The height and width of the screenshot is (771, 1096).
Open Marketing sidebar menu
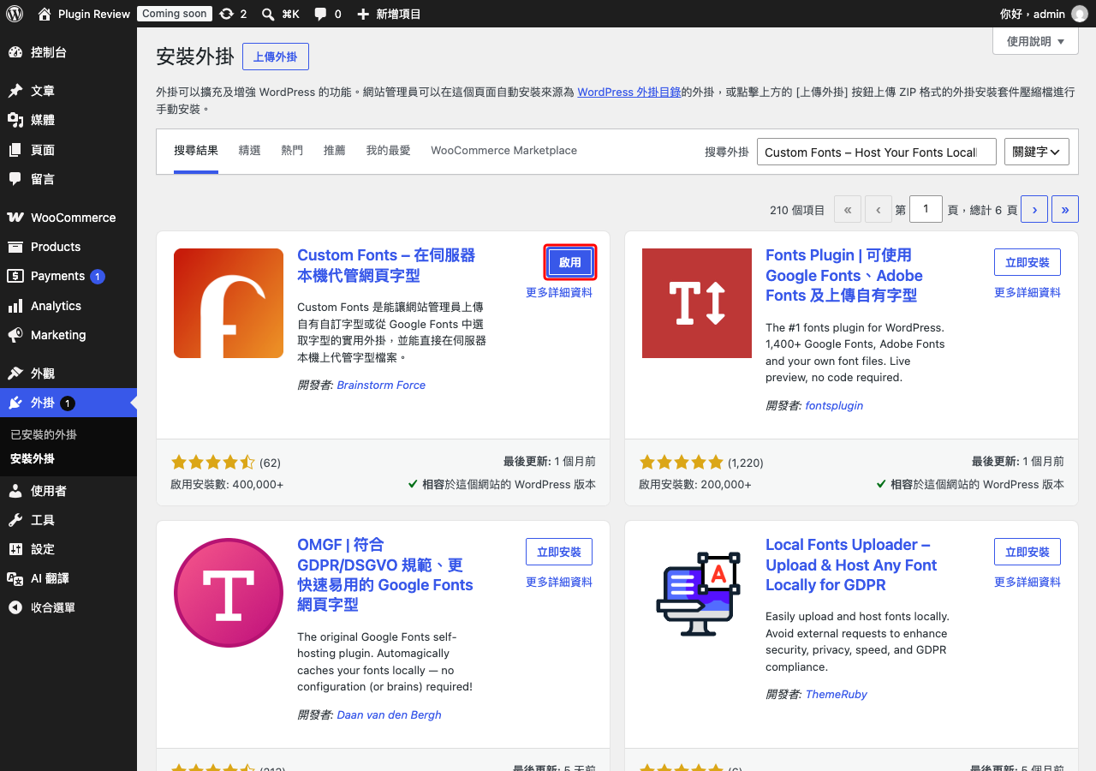click(x=68, y=335)
